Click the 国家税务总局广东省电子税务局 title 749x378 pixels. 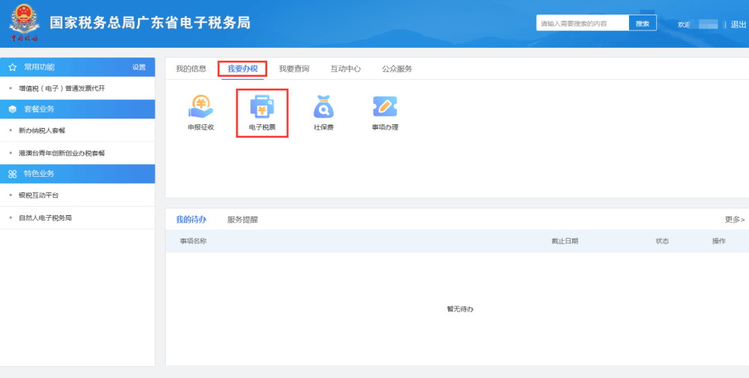(x=150, y=22)
